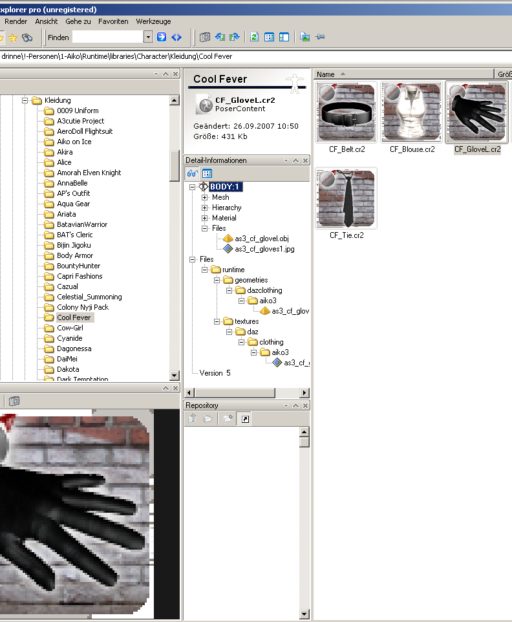Click the green refresh document icon
The height and width of the screenshot is (622, 512).
[x=254, y=38]
